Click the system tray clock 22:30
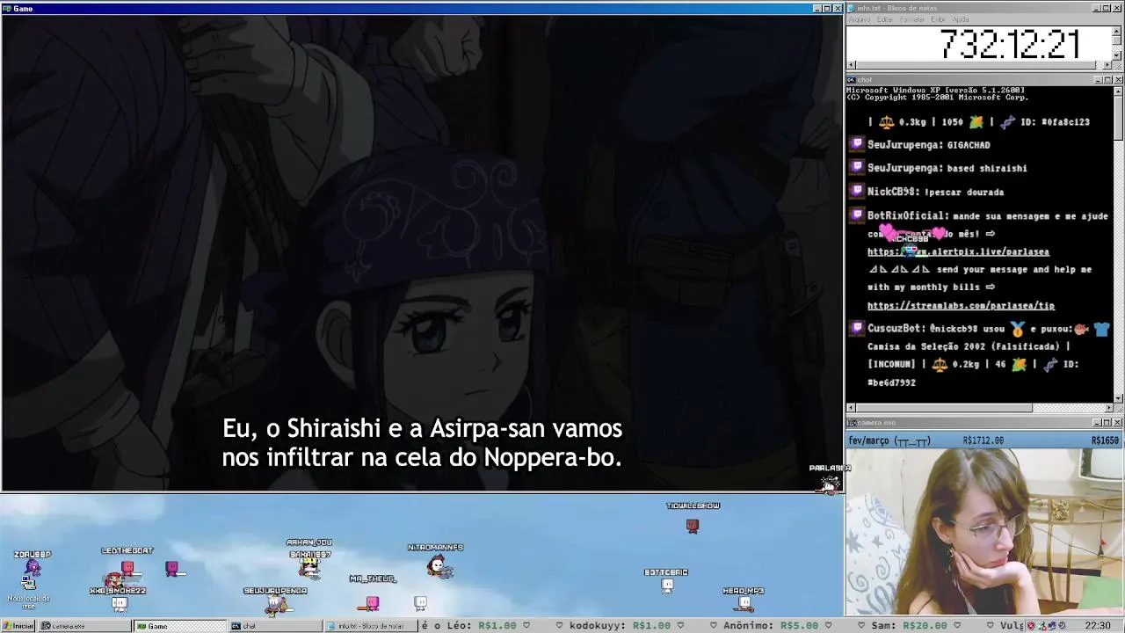Image resolution: width=1125 pixels, height=633 pixels. click(1097, 626)
